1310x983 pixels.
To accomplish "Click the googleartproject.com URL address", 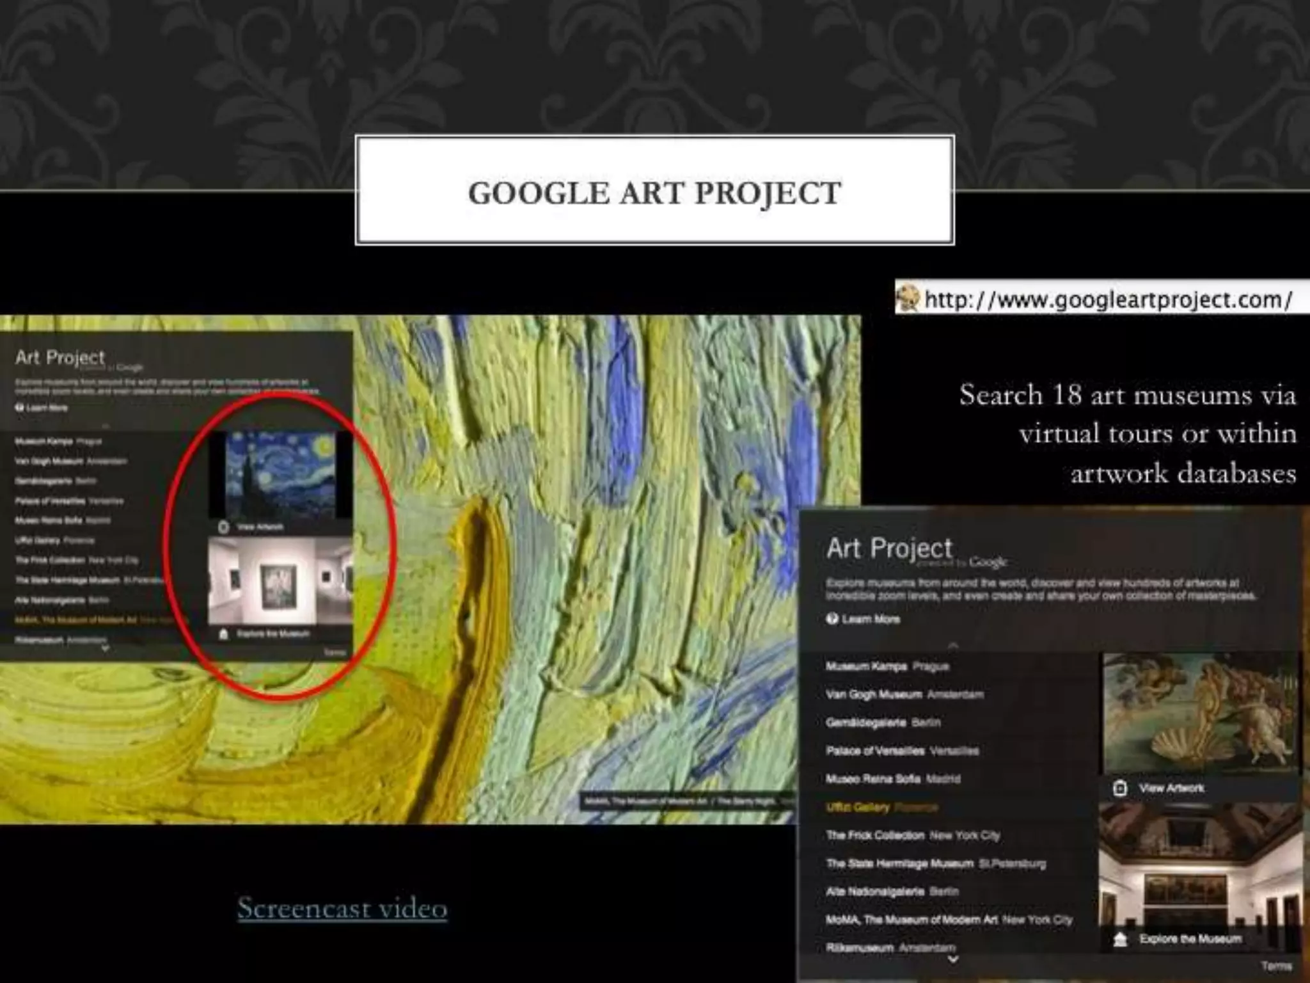I will coord(1109,299).
